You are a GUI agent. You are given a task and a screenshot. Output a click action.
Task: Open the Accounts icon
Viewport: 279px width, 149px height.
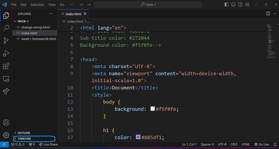click(6, 123)
